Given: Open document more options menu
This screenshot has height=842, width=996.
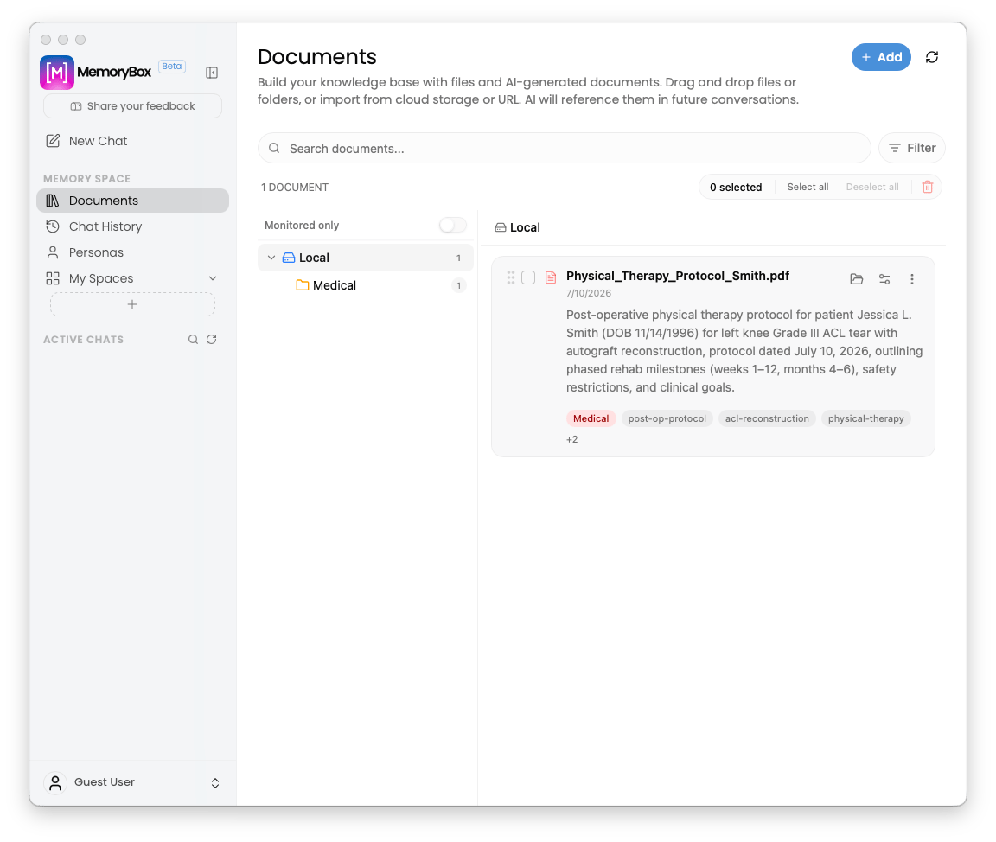Looking at the screenshot, I should (911, 278).
